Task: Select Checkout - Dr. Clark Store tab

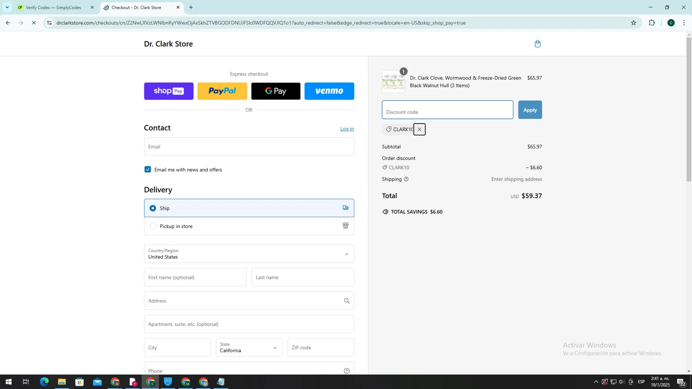Action: pos(137,7)
